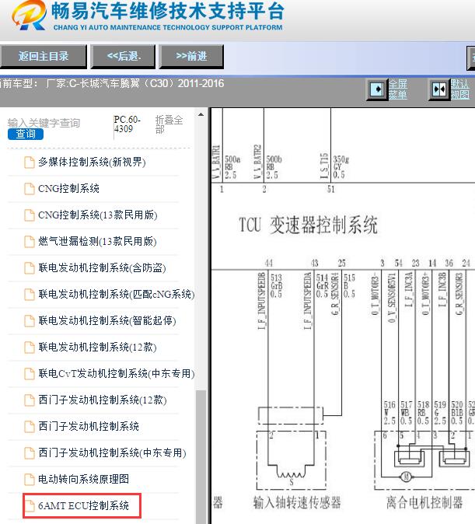475x524 pixels.
Task: Click document icon beside 燃气泄漏检测
Action: tap(30, 242)
